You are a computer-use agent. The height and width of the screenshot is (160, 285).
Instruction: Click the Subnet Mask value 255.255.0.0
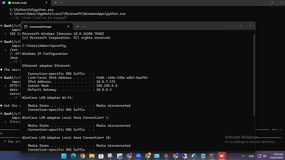(x=107, y=86)
